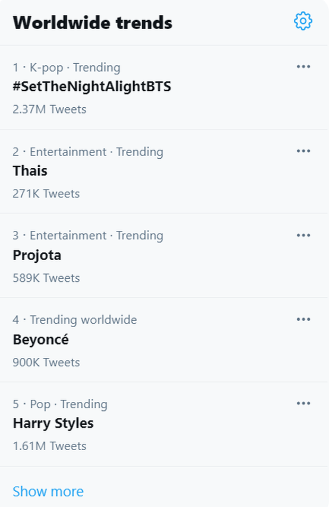
Task: Click the K-pop · Trending category label
Action: tap(75, 67)
